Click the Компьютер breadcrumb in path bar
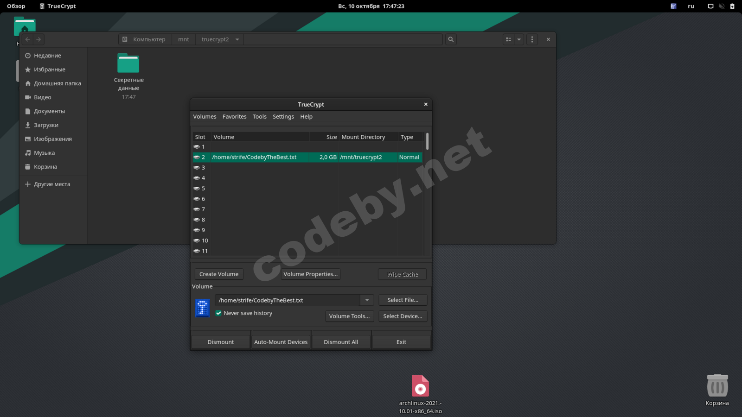 coord(145,39)
